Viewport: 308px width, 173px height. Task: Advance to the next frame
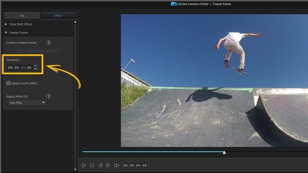(x=108, y=165)
